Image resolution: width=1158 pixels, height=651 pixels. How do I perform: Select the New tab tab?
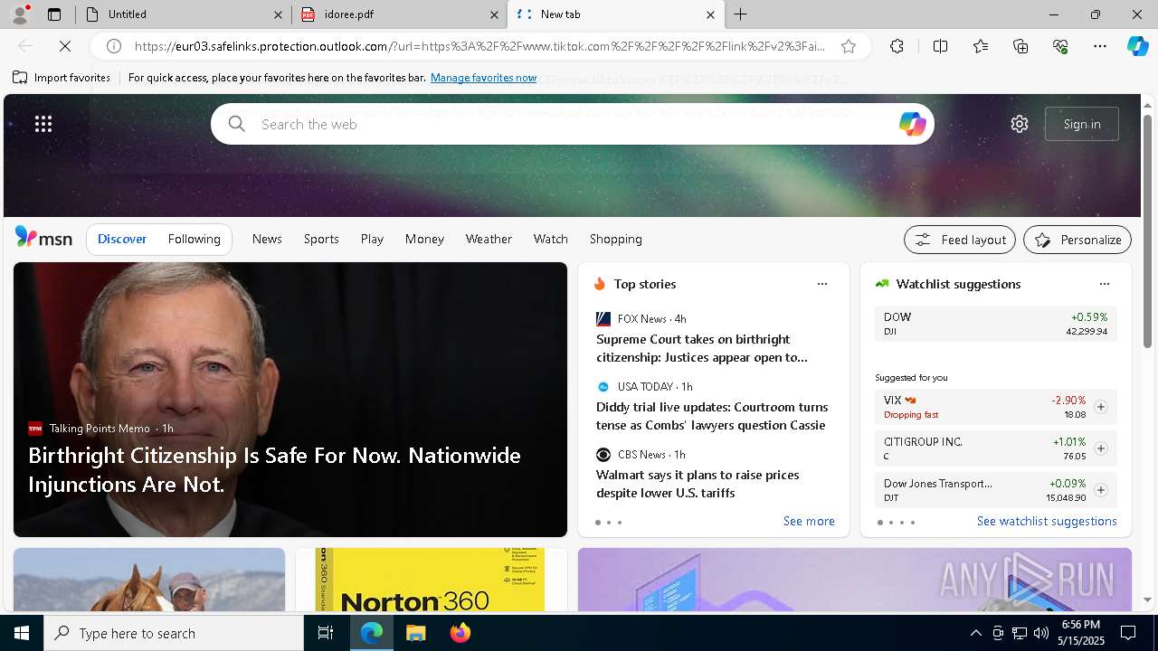[x=615, y=14]
